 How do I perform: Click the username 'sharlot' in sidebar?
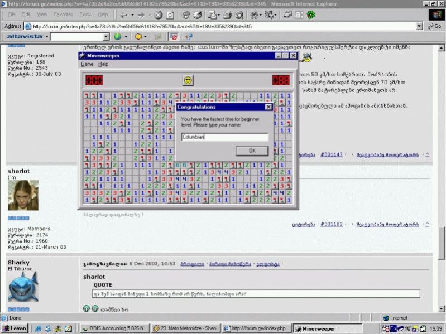coord(19,171)
